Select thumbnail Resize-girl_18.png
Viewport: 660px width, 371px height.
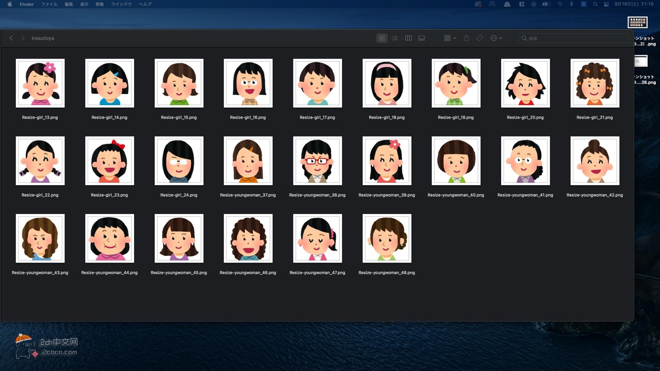click(387, 83)
